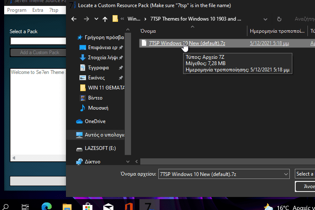Image resolution: width=315 pixels, height=210 pixels.
Task: Open the 7tsp menu in Se7en window
Action: pos(54,10)
